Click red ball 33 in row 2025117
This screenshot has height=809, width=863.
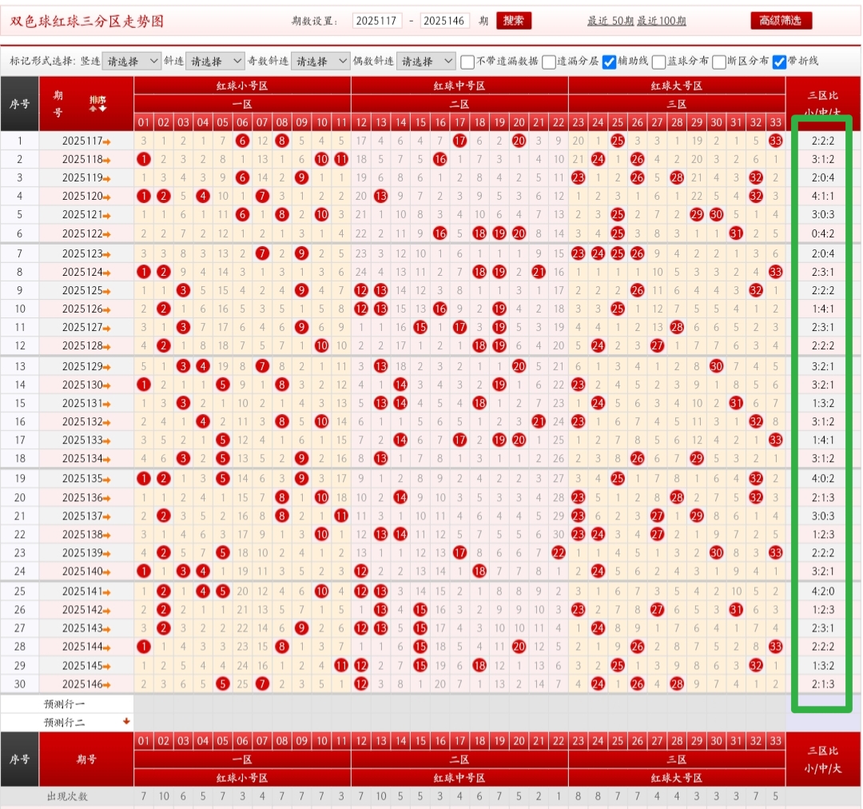775,141
